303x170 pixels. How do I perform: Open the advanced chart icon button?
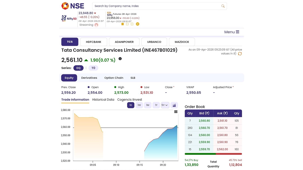pyautogui.click(x=174, y=105)
